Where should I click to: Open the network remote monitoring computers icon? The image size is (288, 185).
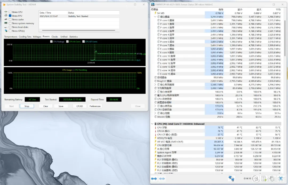(x=231, y=178)
